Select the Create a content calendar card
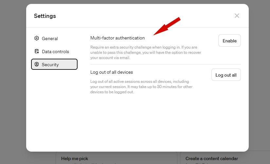This screenshot has width=270, height=164. [225, 158]
